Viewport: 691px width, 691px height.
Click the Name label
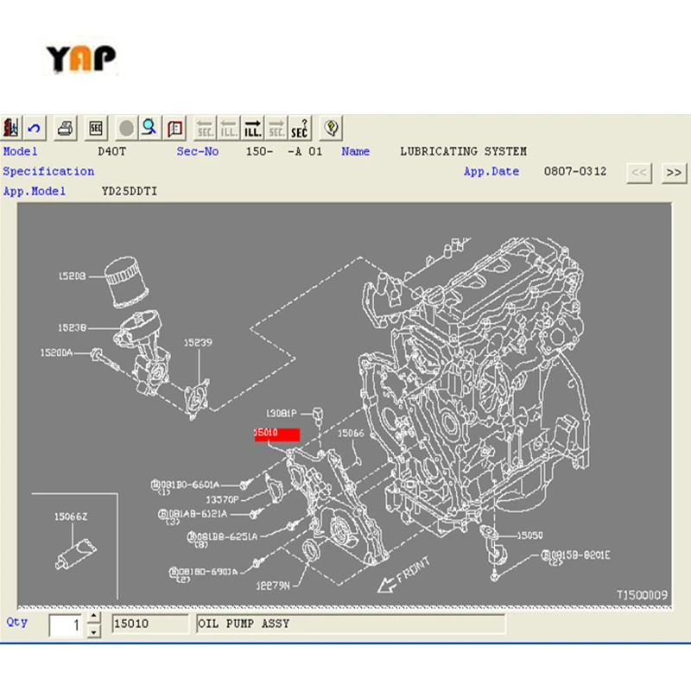(355, 152)
